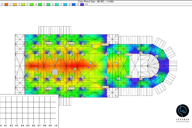
Task: Click yellow speaker marker 25
Action: [x=141, y=53]
